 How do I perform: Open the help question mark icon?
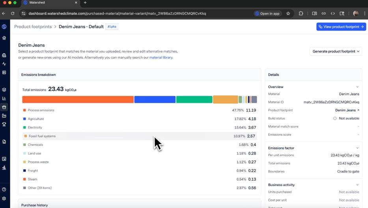click(4, 189)
